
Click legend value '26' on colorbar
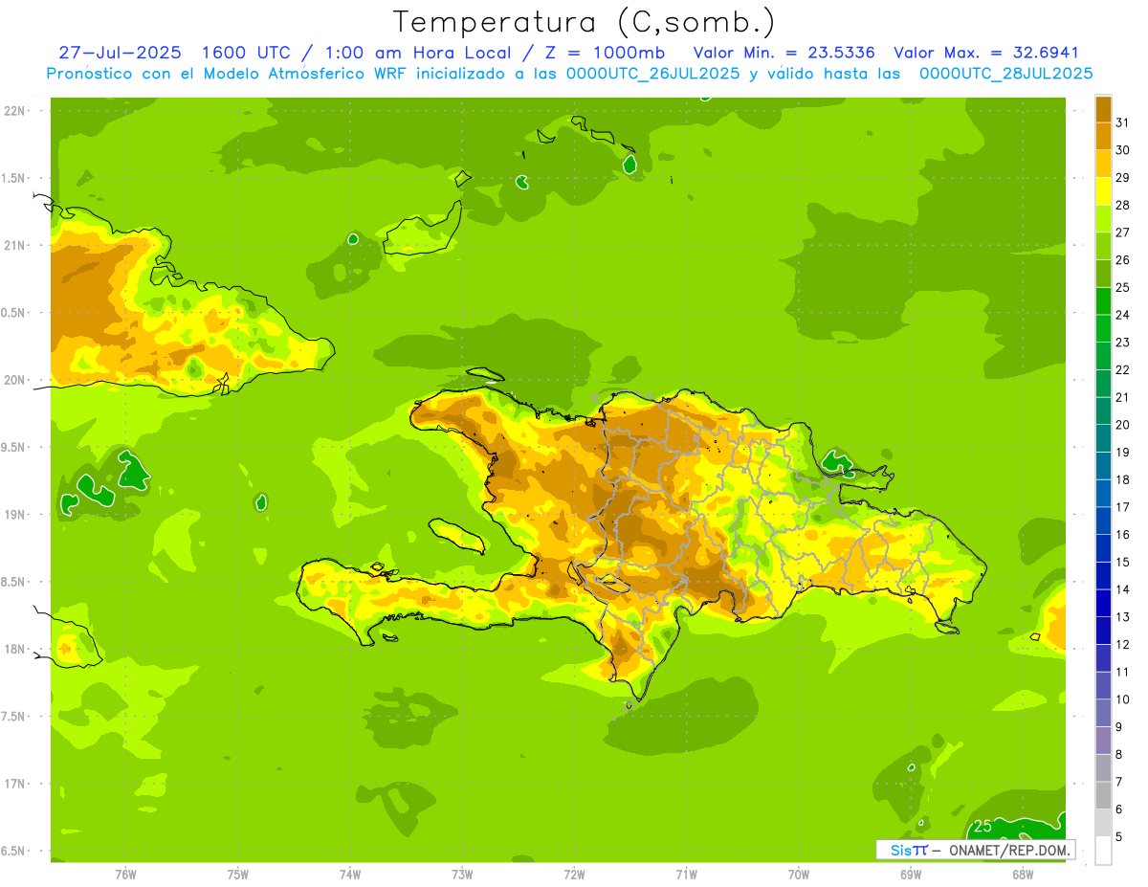[1123, 260]
